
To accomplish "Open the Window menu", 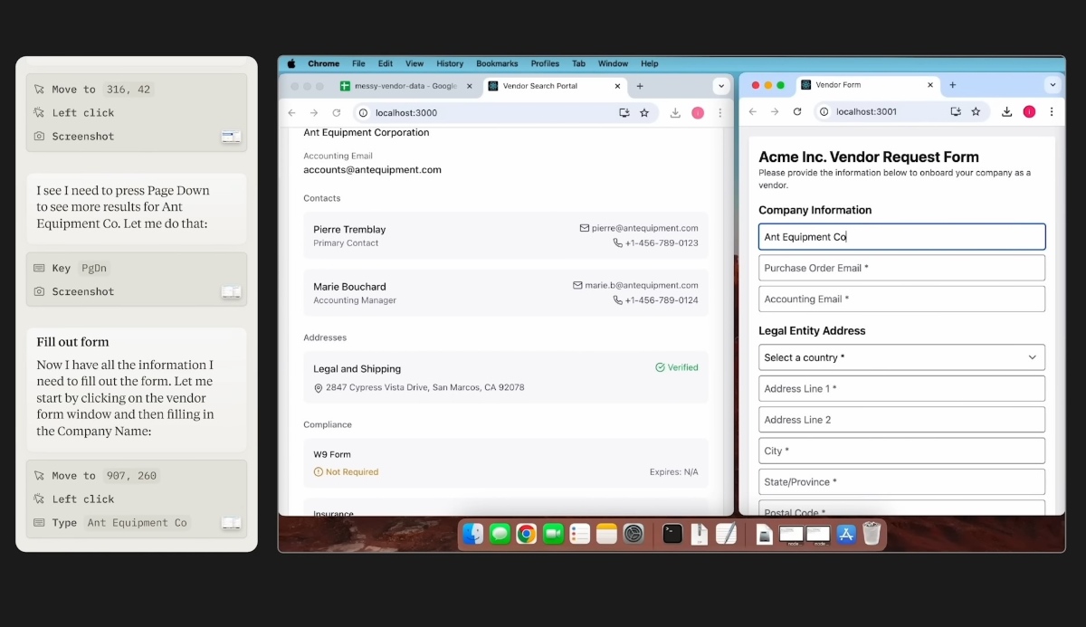I will click(x=613, y=63).
